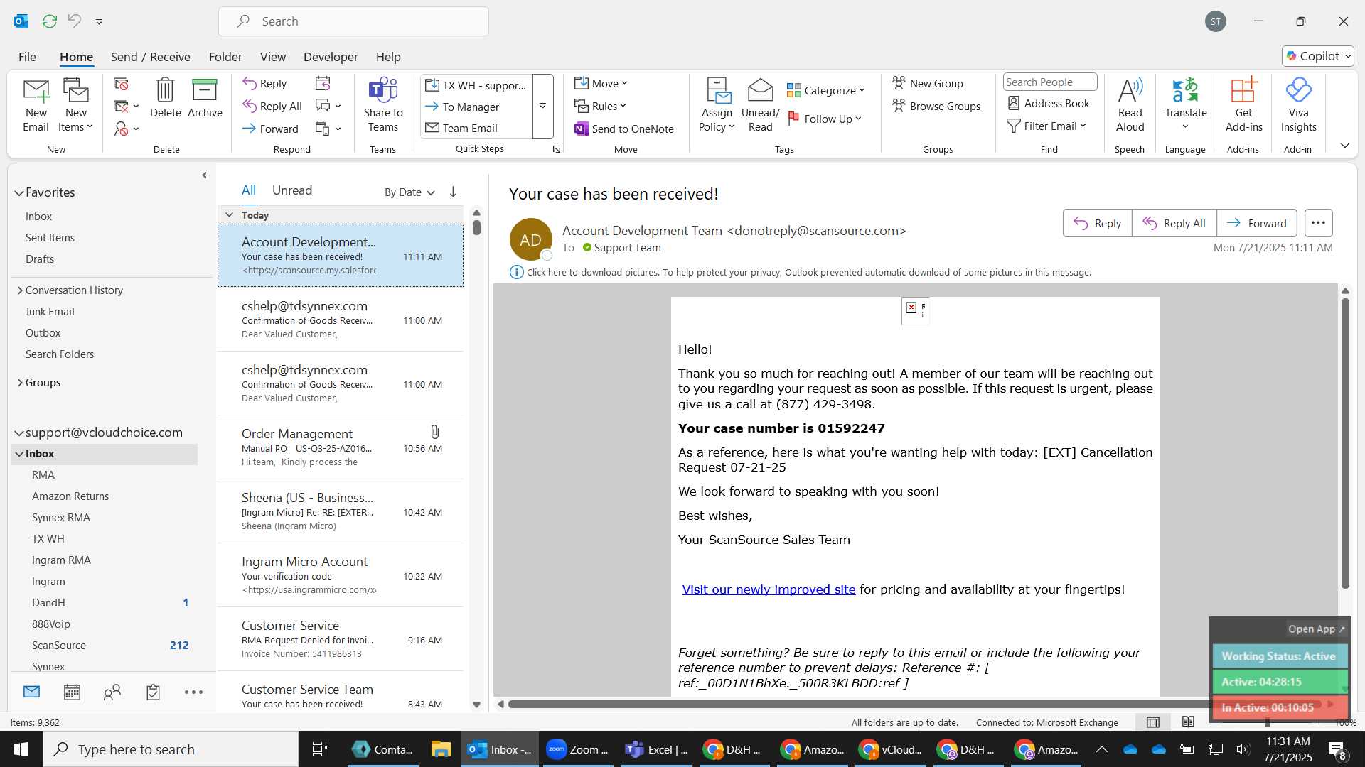The height and width of the screenshot is (767, 1365).
Task: Switch to the Developer tab
Action: pos(331,57)
